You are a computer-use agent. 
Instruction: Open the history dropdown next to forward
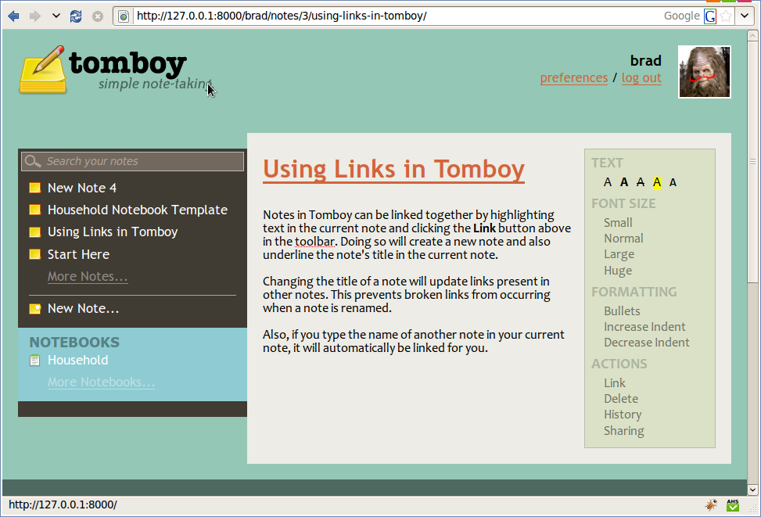click(56, 16)
